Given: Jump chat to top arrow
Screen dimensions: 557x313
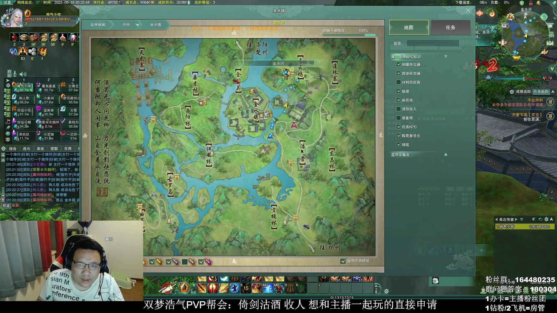Looking at the screenshot, I should click(x=3, y=155).
